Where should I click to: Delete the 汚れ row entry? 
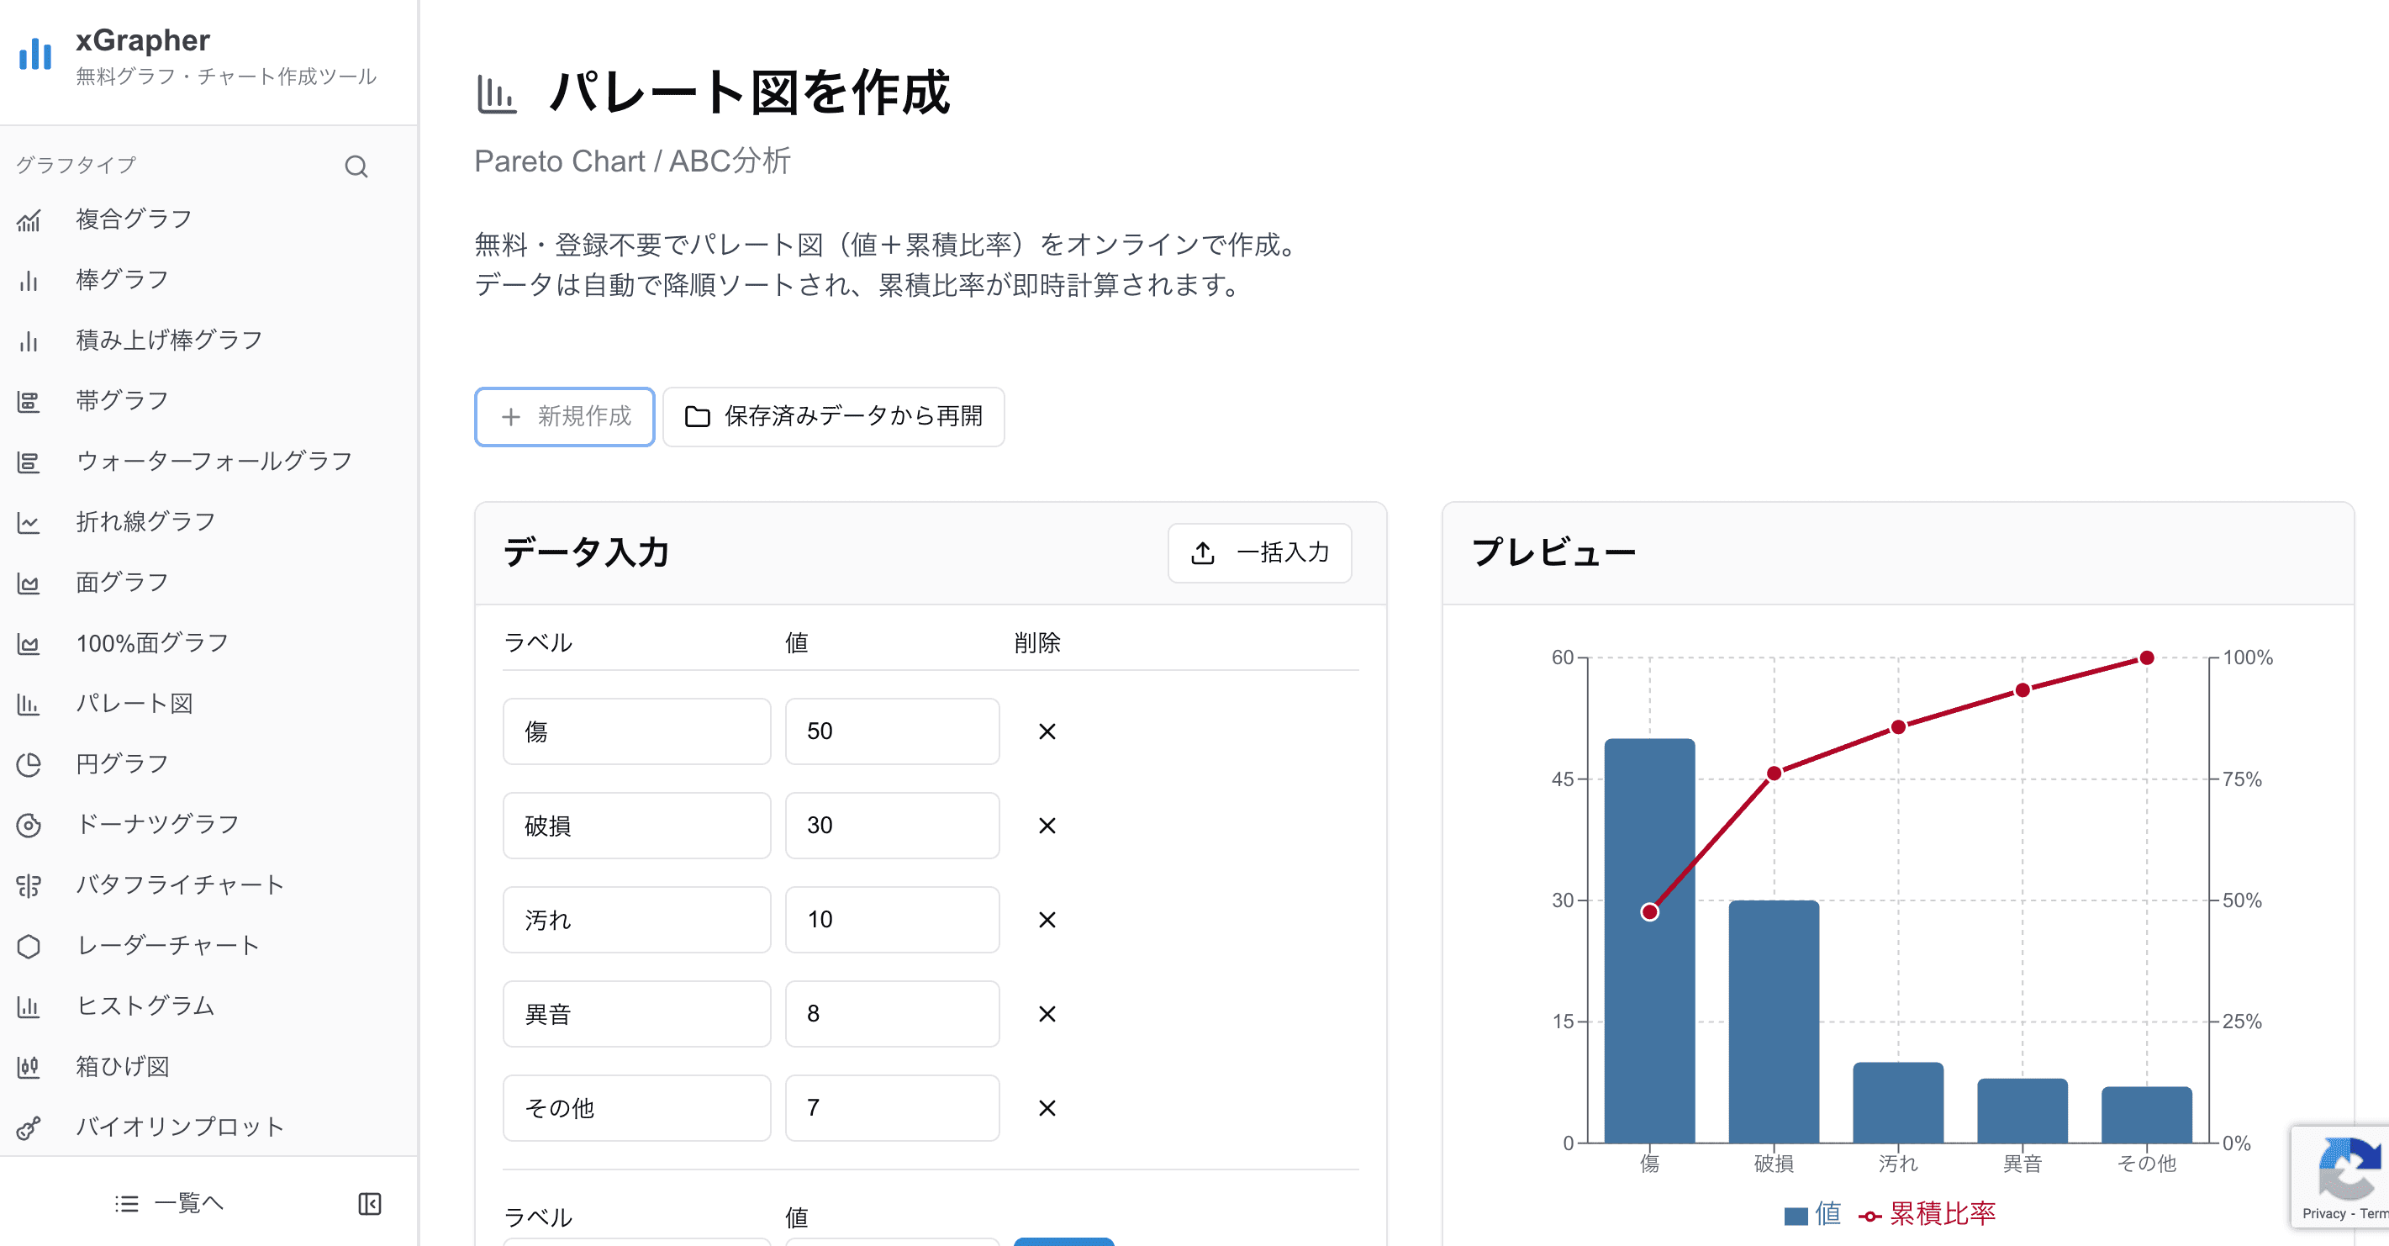[x=1046, y=920]
